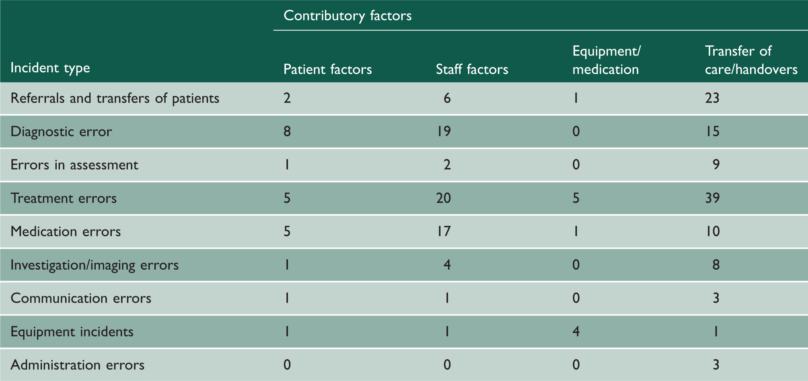808x381 pixels.
Task: Click the Diagnostic error row label
Action: (61, 132)
